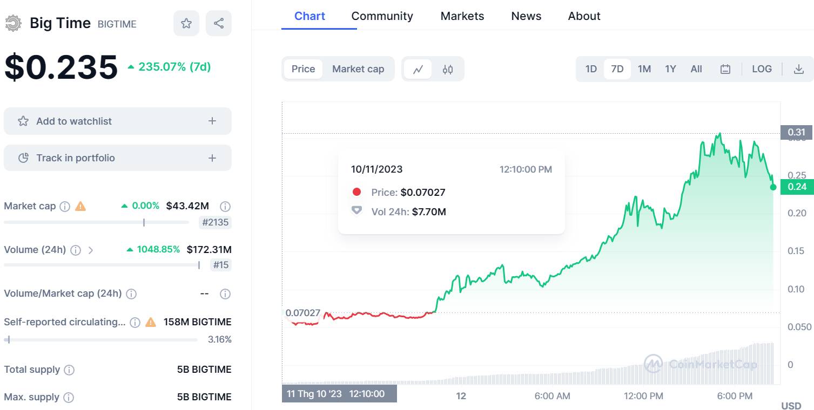Select the 1Y time range
Screen dimensions: 814x410
(x=670, y=69)
